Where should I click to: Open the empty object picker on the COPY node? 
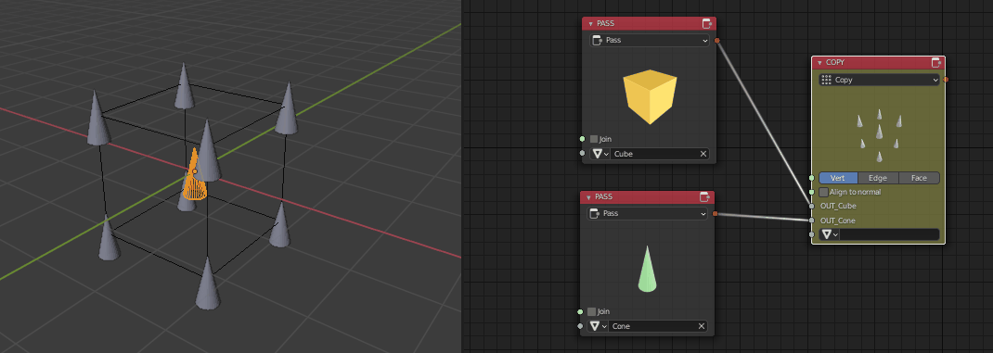click(x=829, y=234)
